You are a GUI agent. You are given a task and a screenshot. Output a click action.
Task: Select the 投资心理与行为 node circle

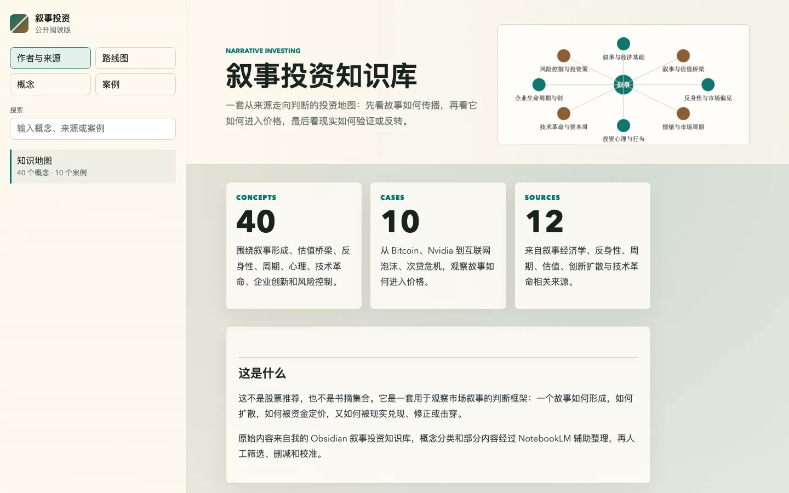624,125
